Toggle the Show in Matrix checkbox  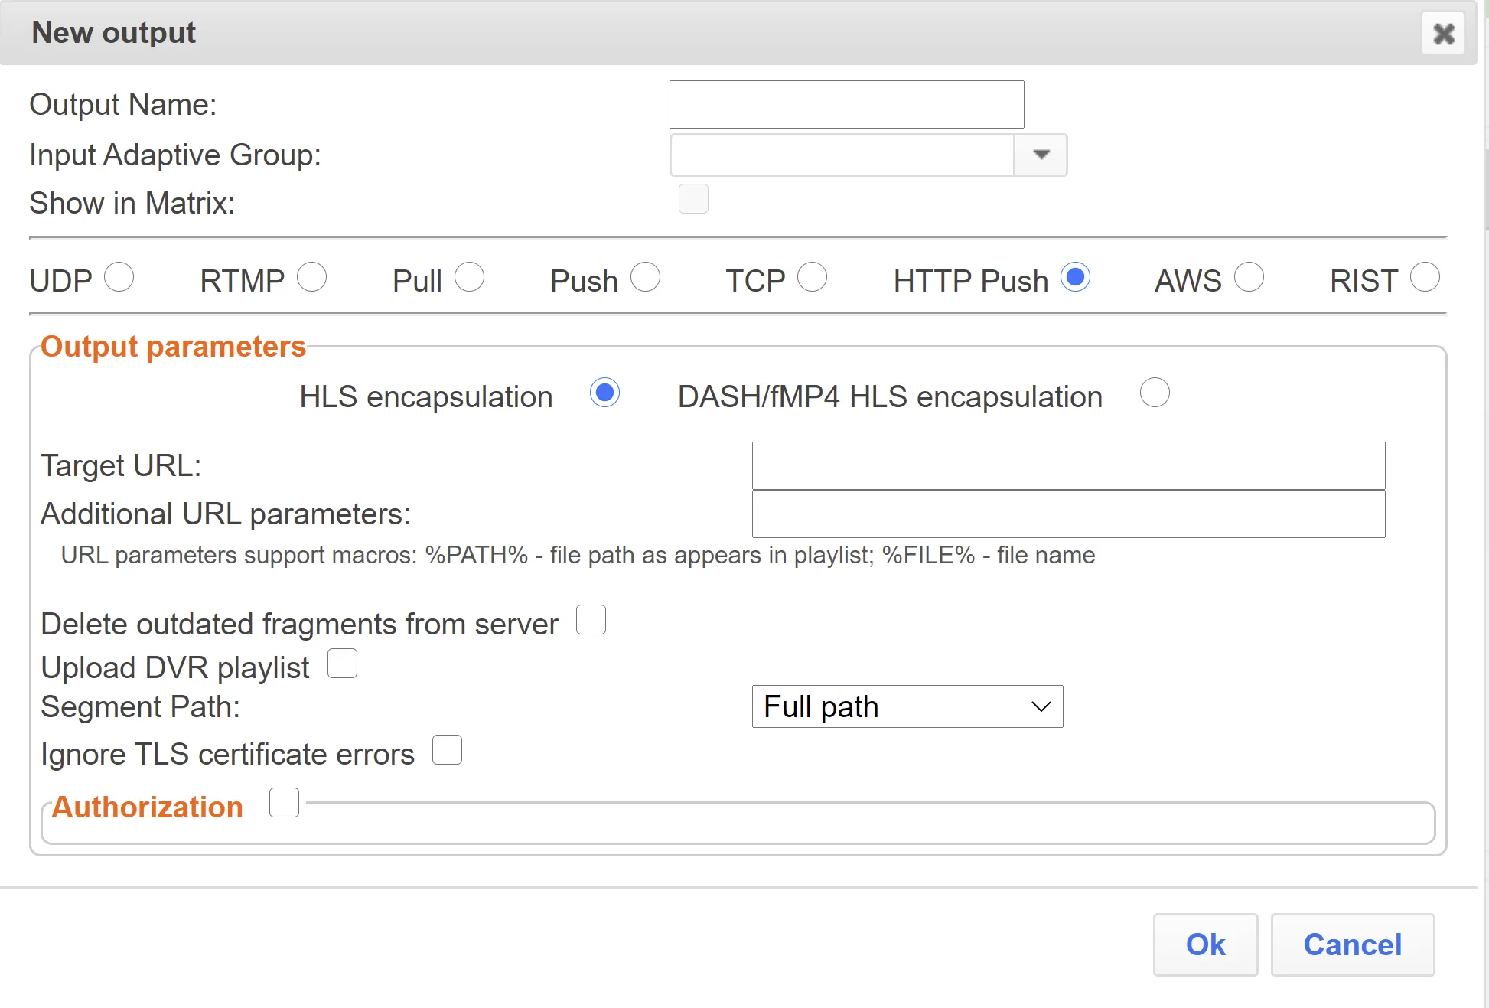tap(693, 199)
